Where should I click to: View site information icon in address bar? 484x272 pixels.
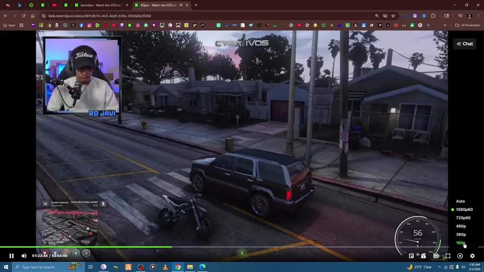pos(43,16)
